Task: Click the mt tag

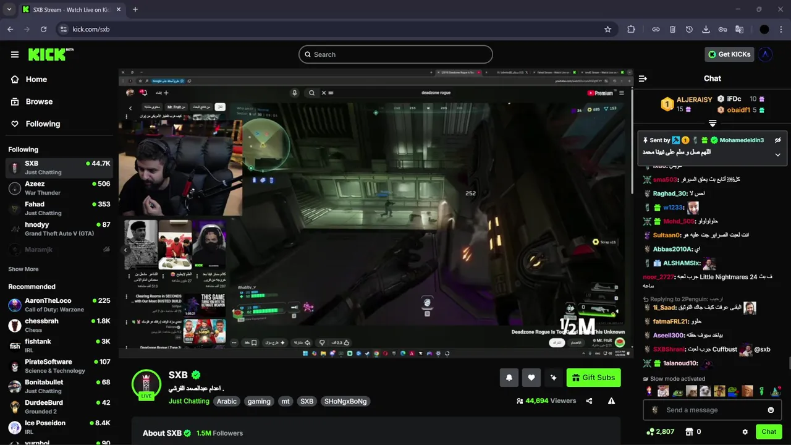Action: pos(286,401)
